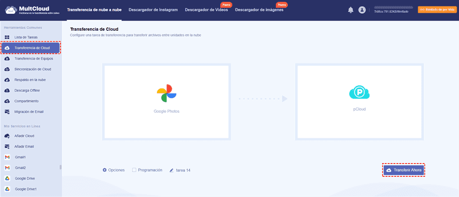
Task: Open Opciones transfer settings
Action: (113, 170)
